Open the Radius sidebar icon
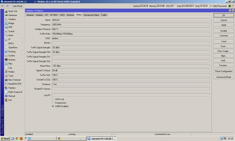Screen dimensions: 235x141 pos(6,72)
